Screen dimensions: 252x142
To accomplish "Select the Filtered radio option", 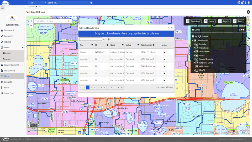I will click(199, 37).
